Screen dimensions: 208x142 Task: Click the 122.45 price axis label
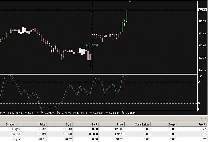coord(202,46)
